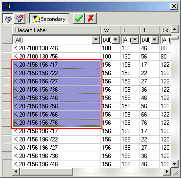Close the dialog window
This screenshot has width=181, height=178.
pos(174,6)
